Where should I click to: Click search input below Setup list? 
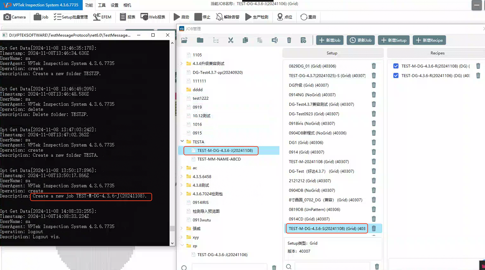[x=332, y=267]
